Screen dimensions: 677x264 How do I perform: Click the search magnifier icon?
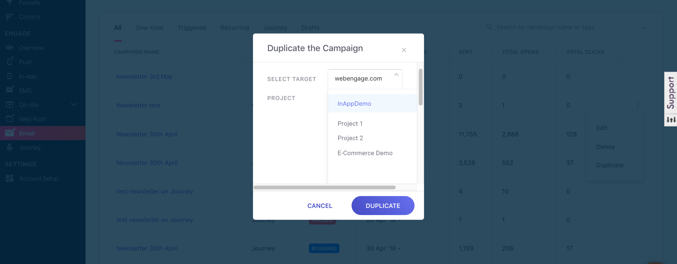489,27
